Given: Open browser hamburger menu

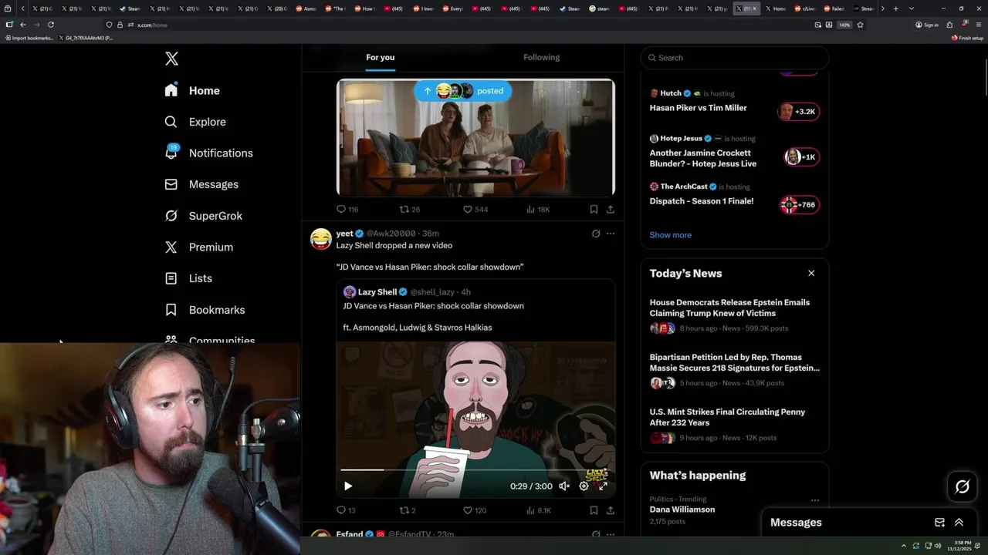Looking at the screenshot, I should click(x=979, y=25).
